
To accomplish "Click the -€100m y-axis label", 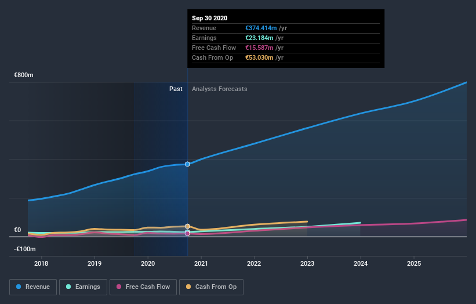I will (x=24, y=249).
